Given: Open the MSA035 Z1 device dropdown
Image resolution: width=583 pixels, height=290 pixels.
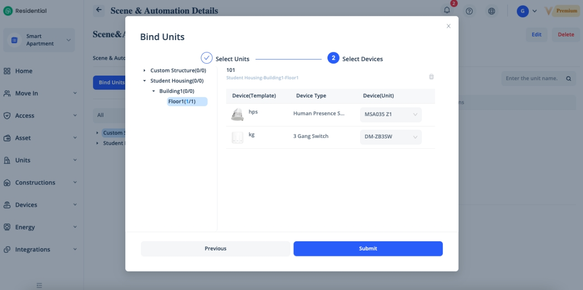Looking at the screenshot, I should click(x=391, y=115).
